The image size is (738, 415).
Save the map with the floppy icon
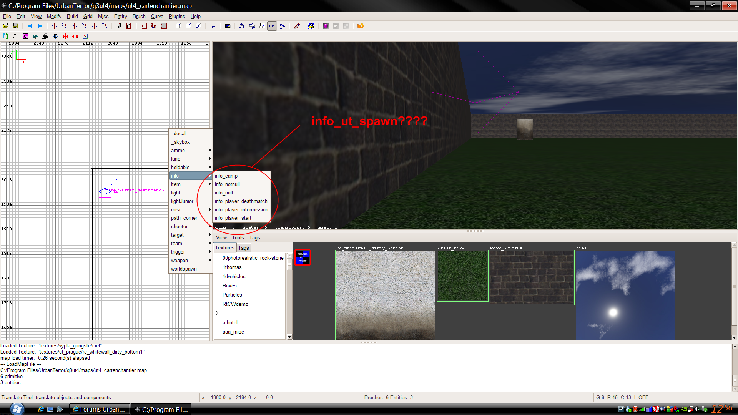coord(15,26)
